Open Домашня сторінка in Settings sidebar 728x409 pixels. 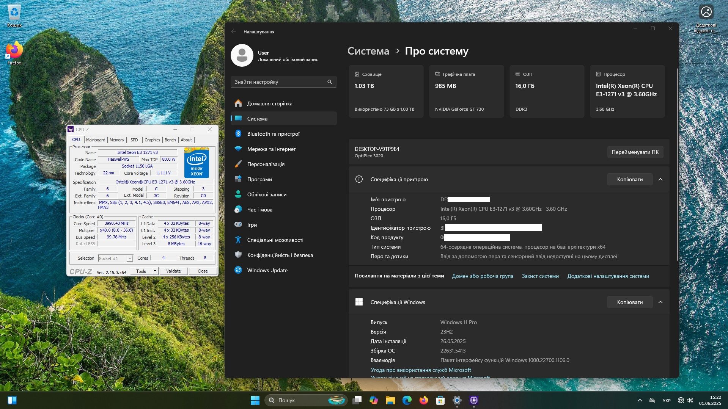[283, 103]
